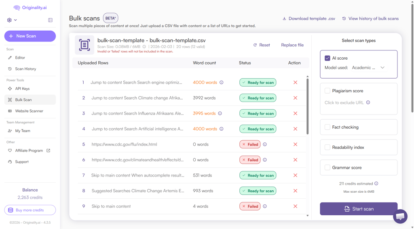Click rows list scrollbar thumb
The width and height of the screenshot is (414, 229).
307,106
